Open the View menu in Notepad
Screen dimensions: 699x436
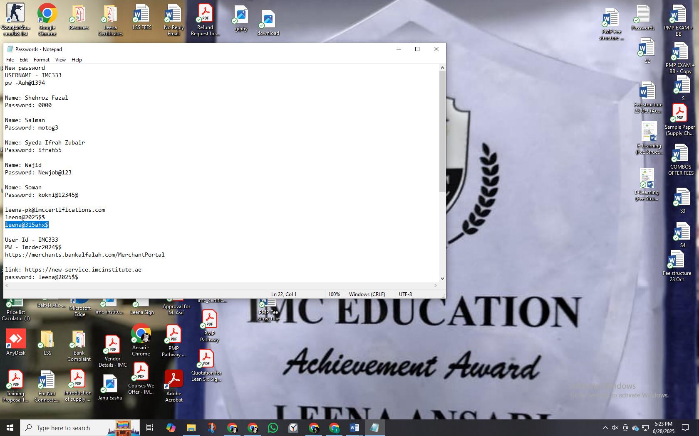(x=60, y=60)
